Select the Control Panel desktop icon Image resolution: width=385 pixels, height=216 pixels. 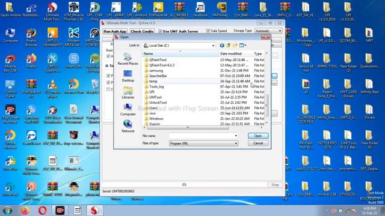click(x=10, y=89)
